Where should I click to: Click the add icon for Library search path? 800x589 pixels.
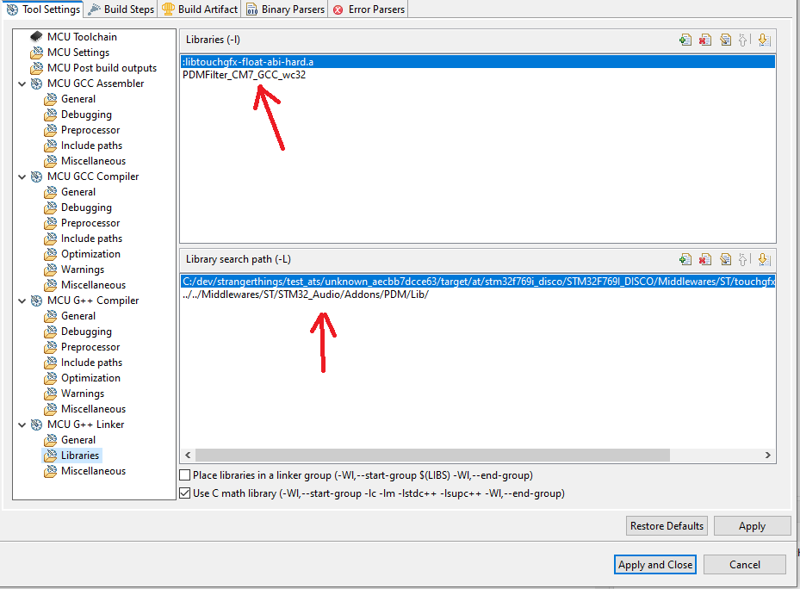[x=685, y=259]
